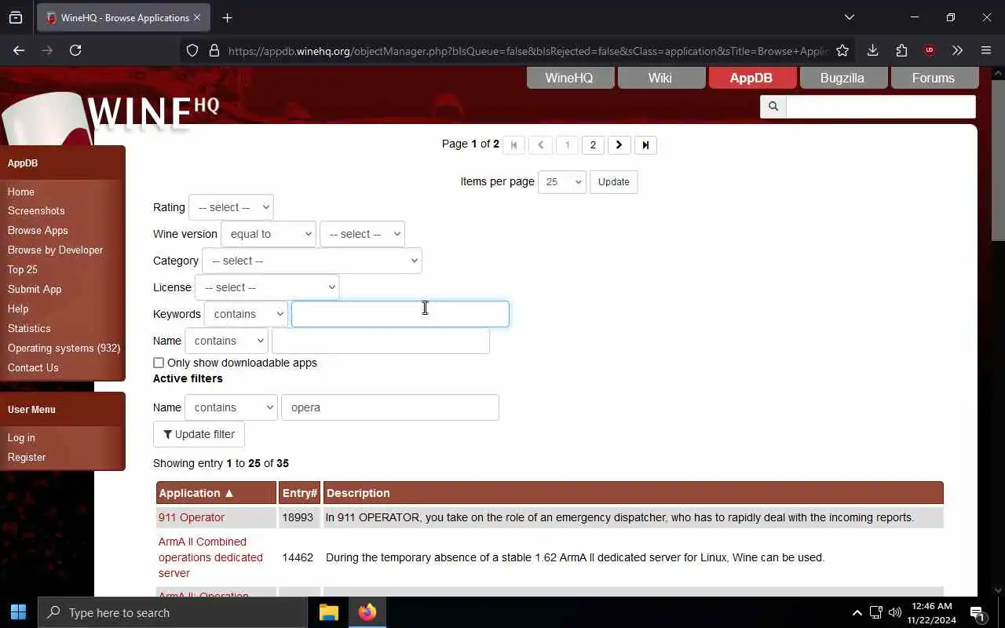Open active filter Name 'contains' dropdown
This screenshot has height=628, width=1005.
pyautogui.click(x=231, y=407)
